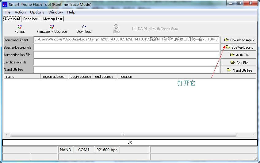Switch to the Read back tab
The width and height of the screenshot is (260, 163).
coord(31,19)
